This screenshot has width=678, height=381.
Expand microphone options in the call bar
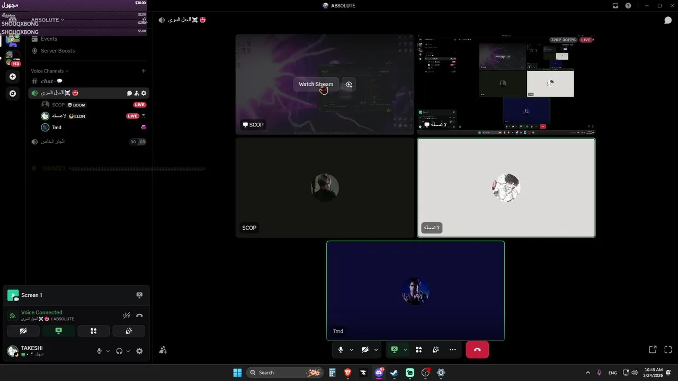pyautogui.click(x=351, y=350)
